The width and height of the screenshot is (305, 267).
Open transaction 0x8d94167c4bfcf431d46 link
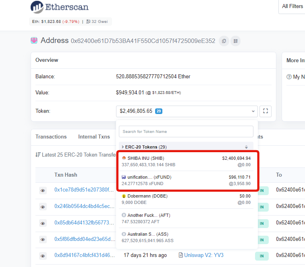click(85, 255)
